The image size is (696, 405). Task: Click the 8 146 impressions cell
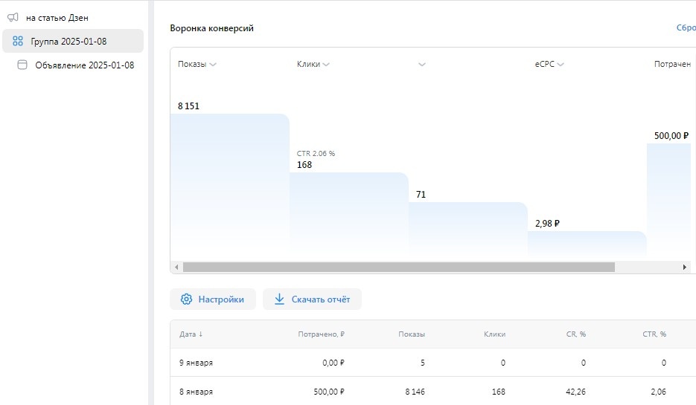pos(415,392)
